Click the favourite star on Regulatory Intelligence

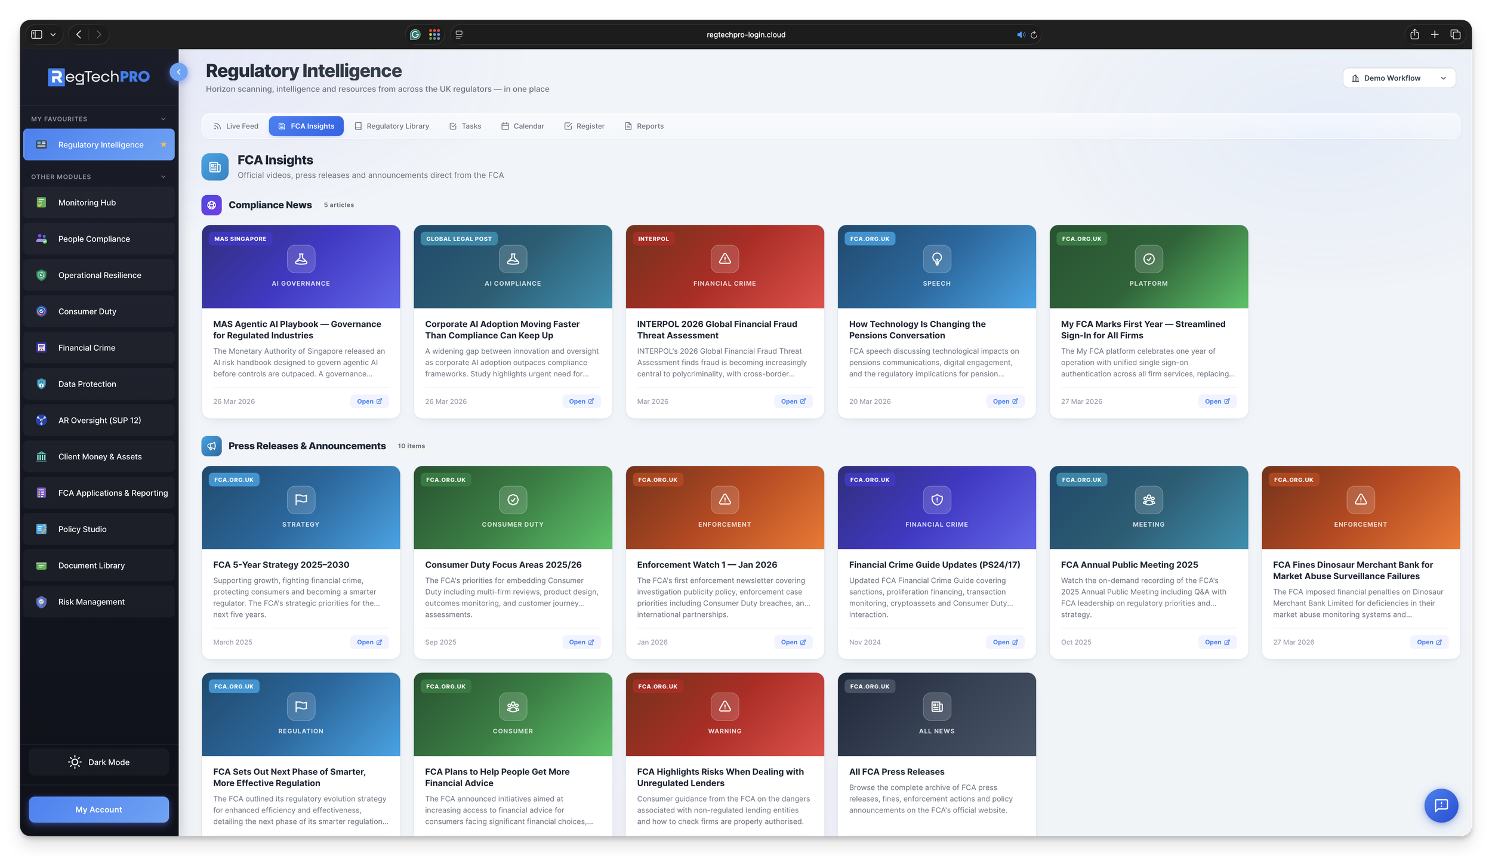164,144
